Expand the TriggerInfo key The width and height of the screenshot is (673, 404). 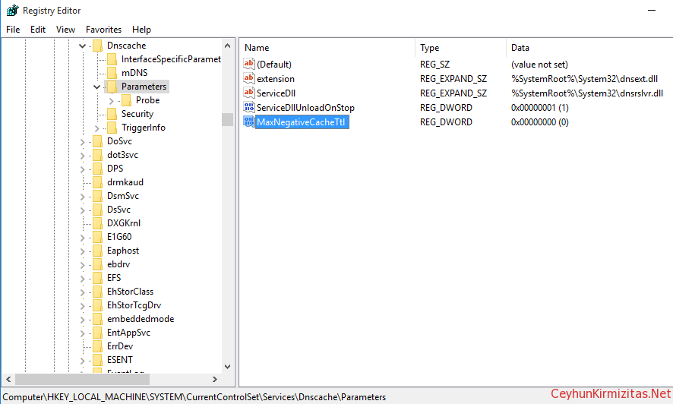coord(96,128)
